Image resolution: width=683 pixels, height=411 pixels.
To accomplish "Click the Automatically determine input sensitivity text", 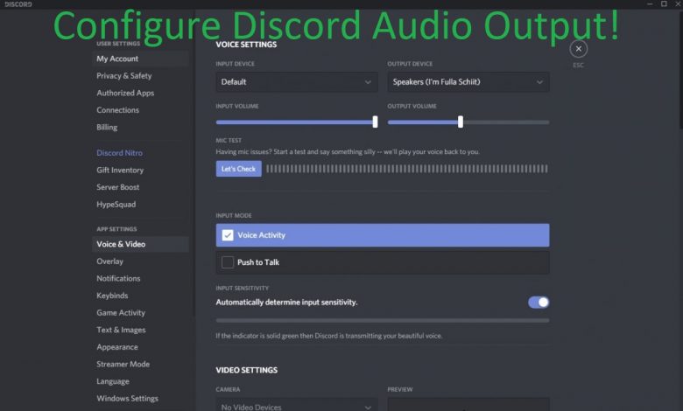I will pos(286,303).
